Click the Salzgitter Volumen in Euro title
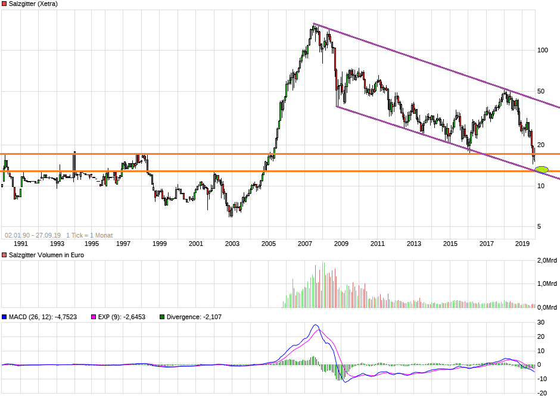The width and height of the screenshot is (560, 399). pyautogui.click(x=46, y=255)
